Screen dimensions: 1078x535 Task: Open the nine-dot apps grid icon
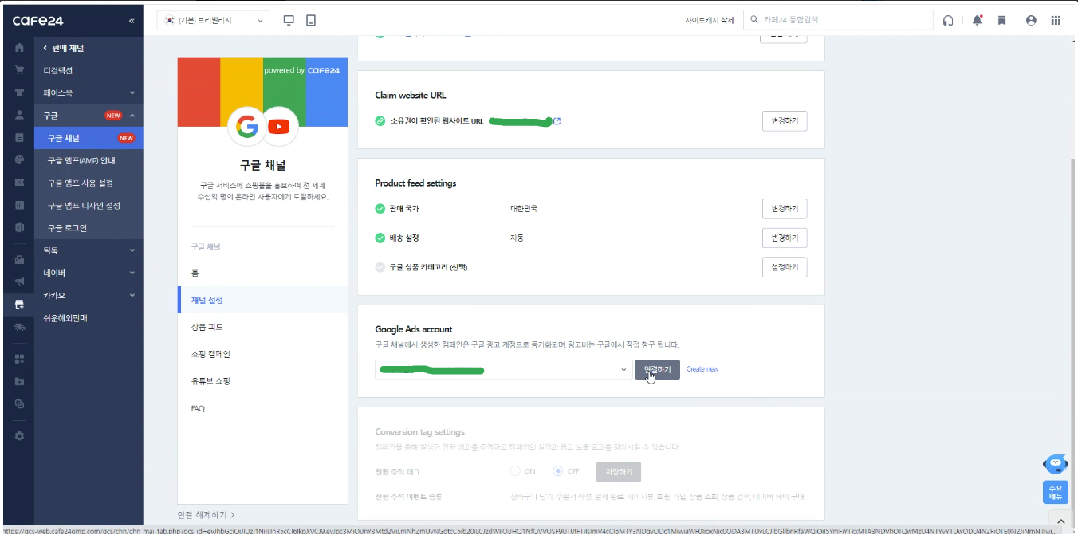(x=1056, y=21)
